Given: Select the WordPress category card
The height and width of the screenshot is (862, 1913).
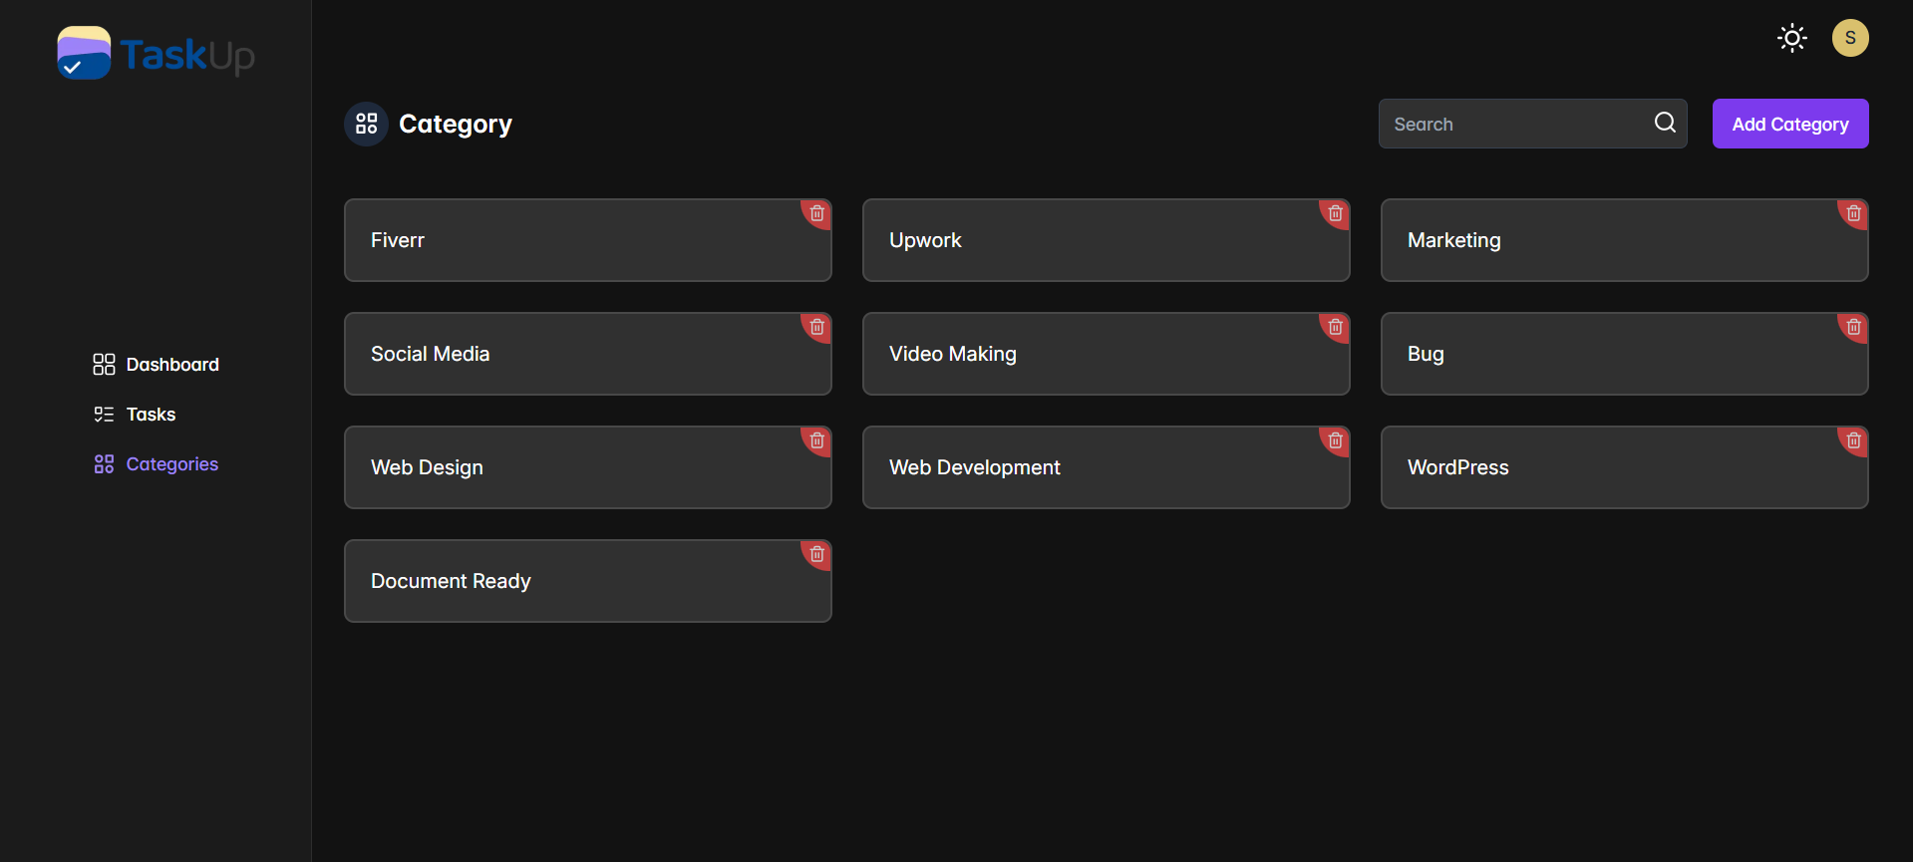Looking at the screenshot, I should tap(1624, 467).
